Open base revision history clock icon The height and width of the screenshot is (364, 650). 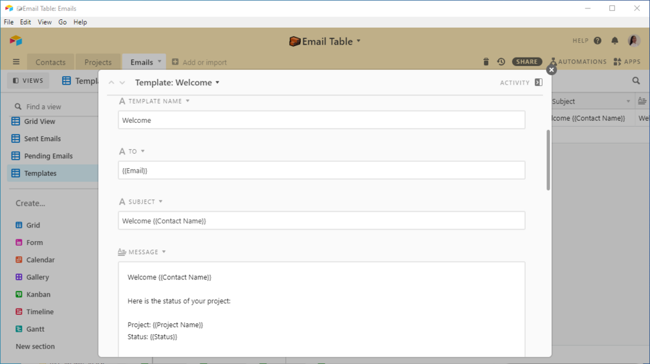click(x=501, y=62)
